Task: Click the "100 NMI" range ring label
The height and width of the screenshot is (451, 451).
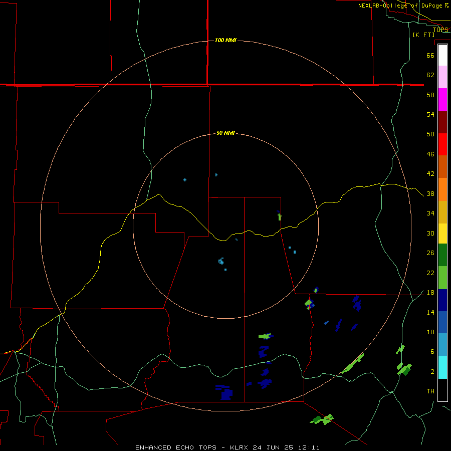Action: 225,40
